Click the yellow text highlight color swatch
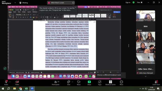Screen dimensions: 162x91 click(x=34, y=17)
